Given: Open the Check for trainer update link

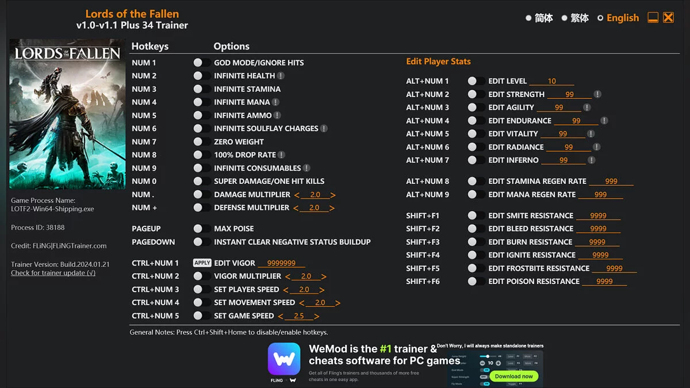Looking at the screenshot, I should coord(53,273).
